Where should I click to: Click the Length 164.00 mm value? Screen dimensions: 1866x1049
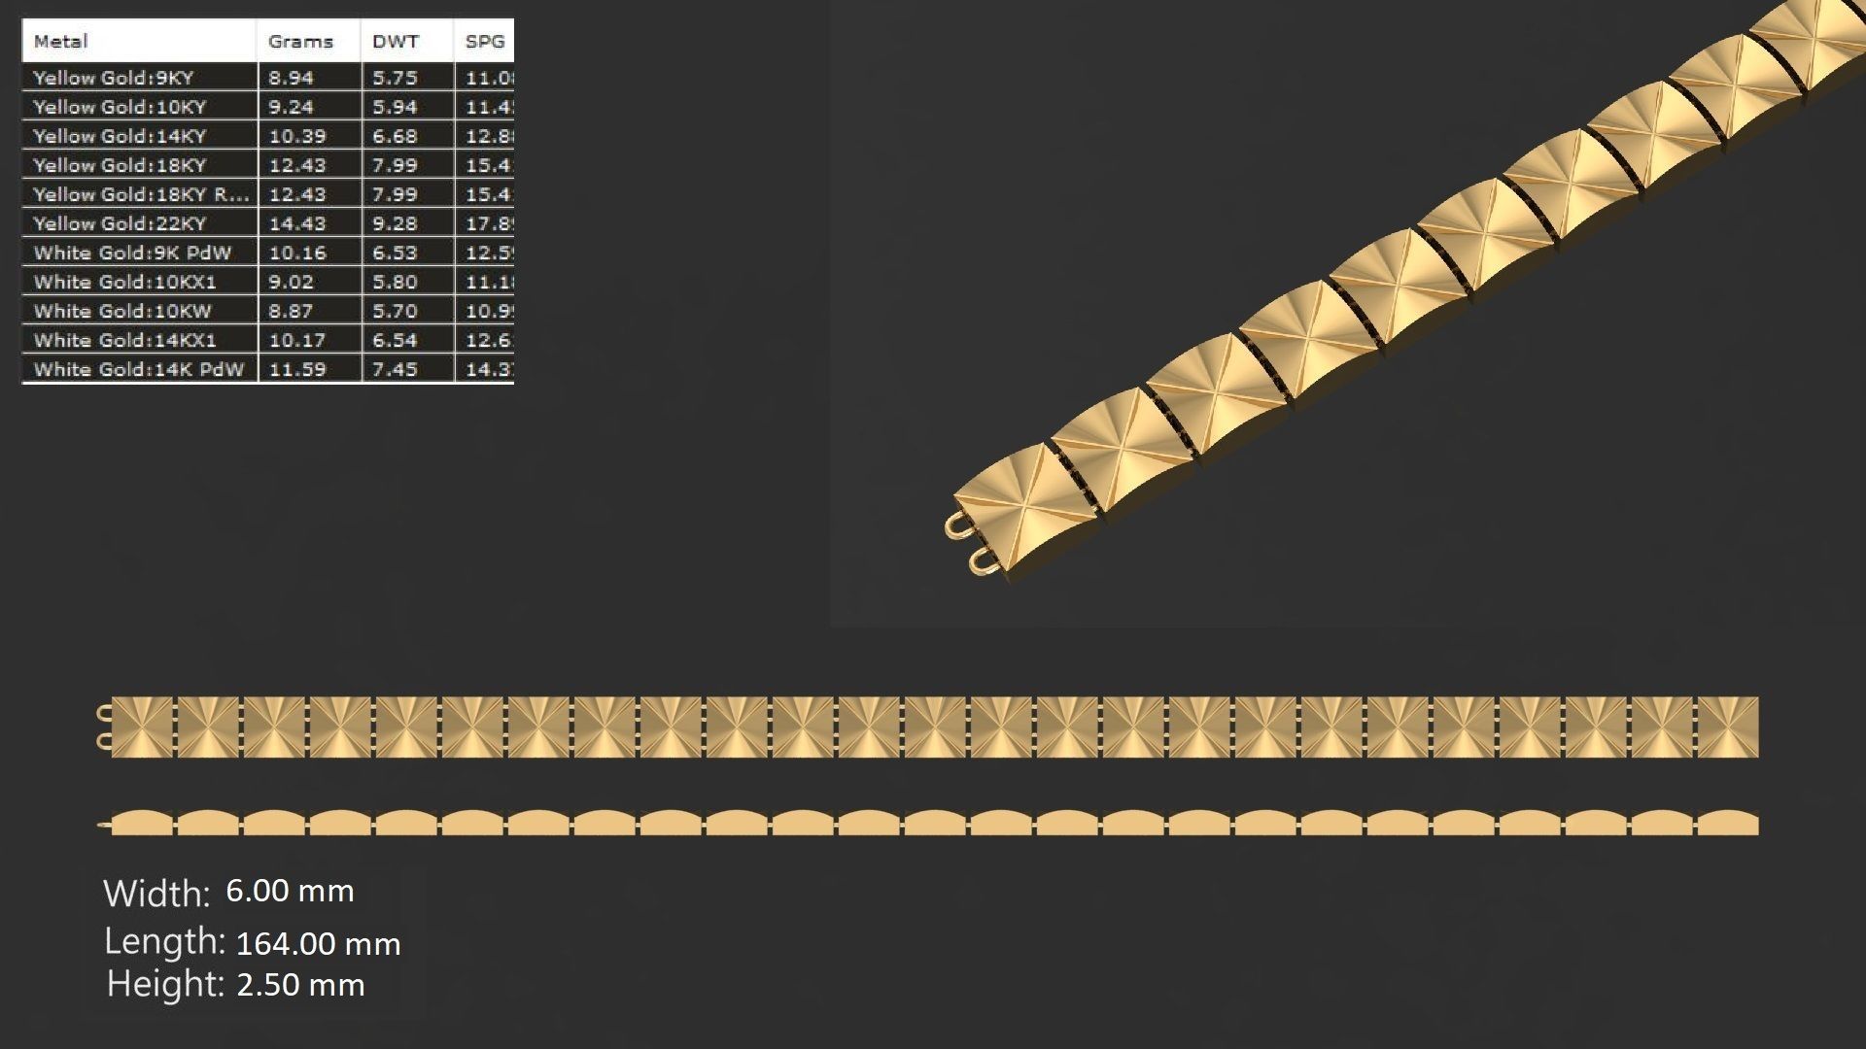318,943
